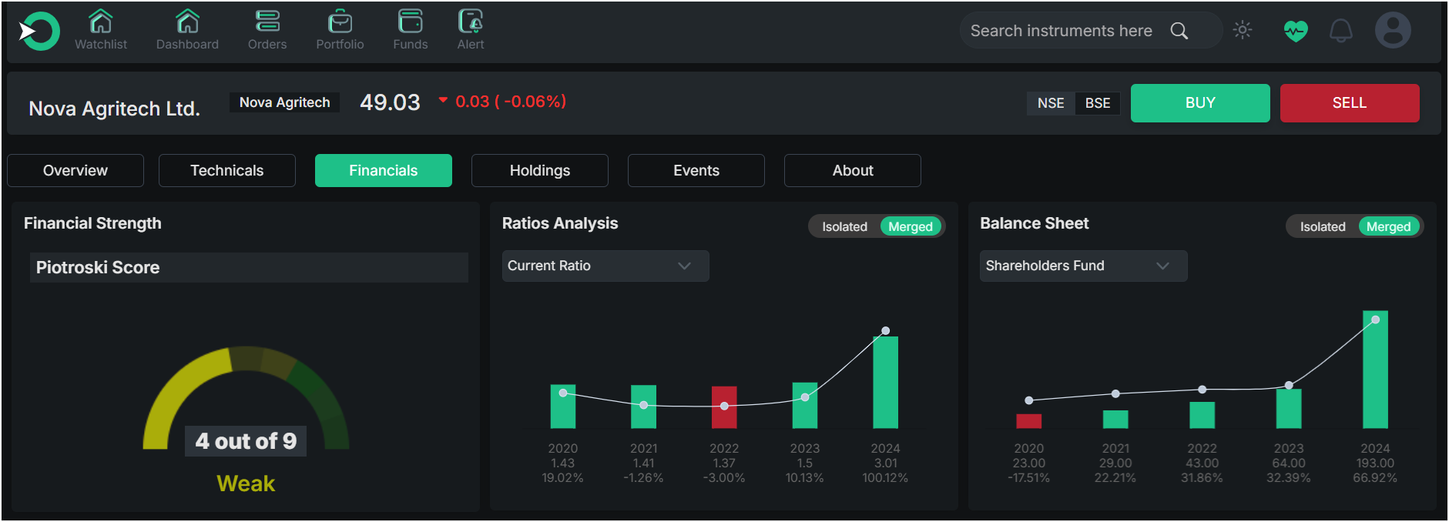Switch to the Holdings tab
The image size is (1449, 522).
[540, 170]
